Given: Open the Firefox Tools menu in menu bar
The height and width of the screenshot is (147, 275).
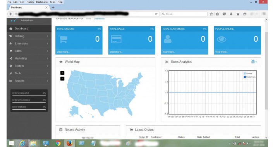Looking at the screenshot, I should click(x=52, y=2).
